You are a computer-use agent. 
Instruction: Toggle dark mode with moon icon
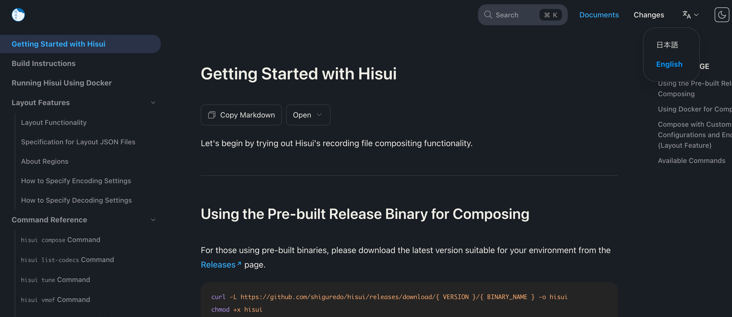(x=722, y=15)
